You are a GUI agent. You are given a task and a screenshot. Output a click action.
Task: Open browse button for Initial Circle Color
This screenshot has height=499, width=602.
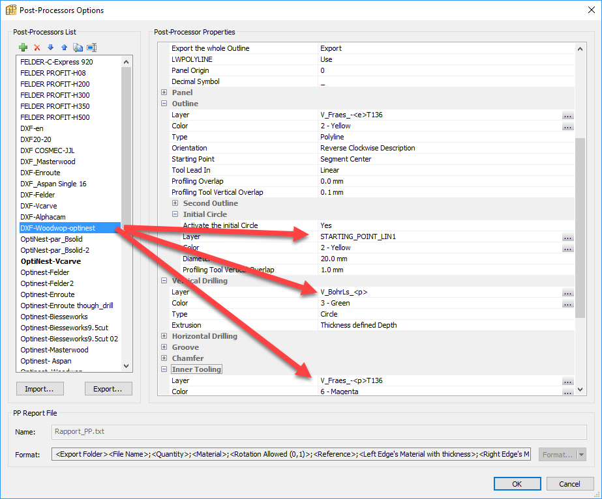[x=568, y=248]
